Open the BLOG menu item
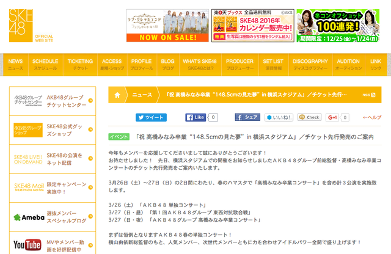Image resolution: width=391 pixels, height=254 pixels. click(168, 65)
